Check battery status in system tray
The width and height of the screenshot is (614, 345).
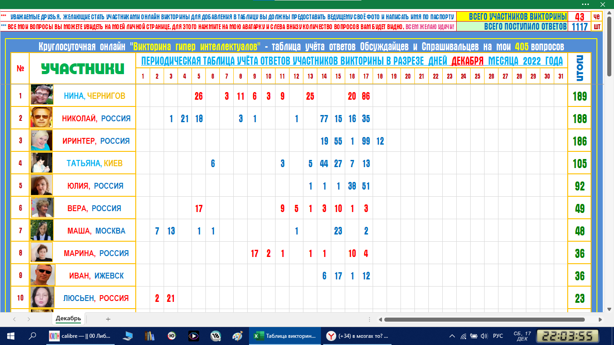[x=474, y=336]
